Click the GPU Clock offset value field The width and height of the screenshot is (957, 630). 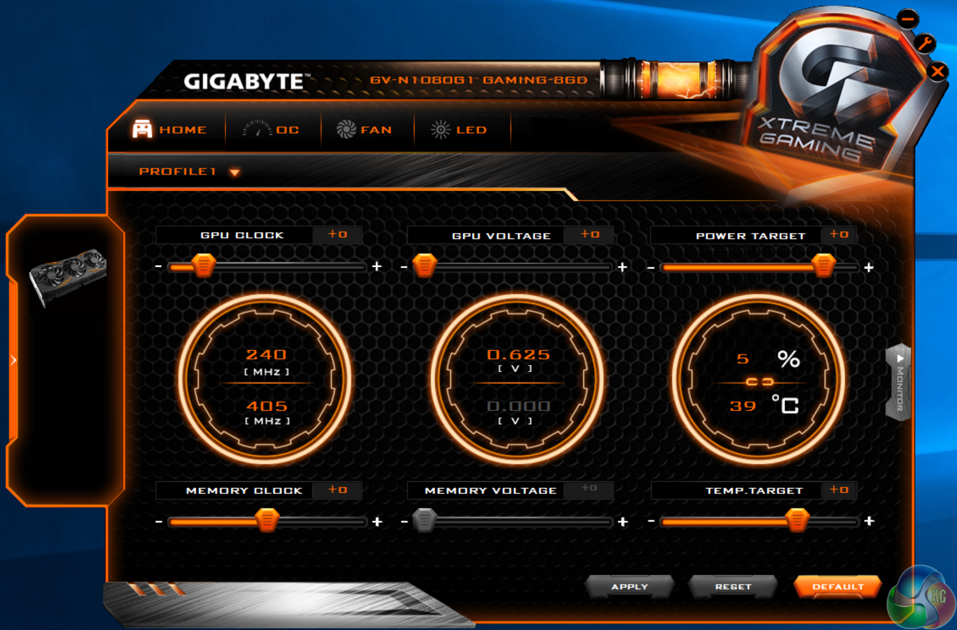pyautogui.click(x=338, y=235)
